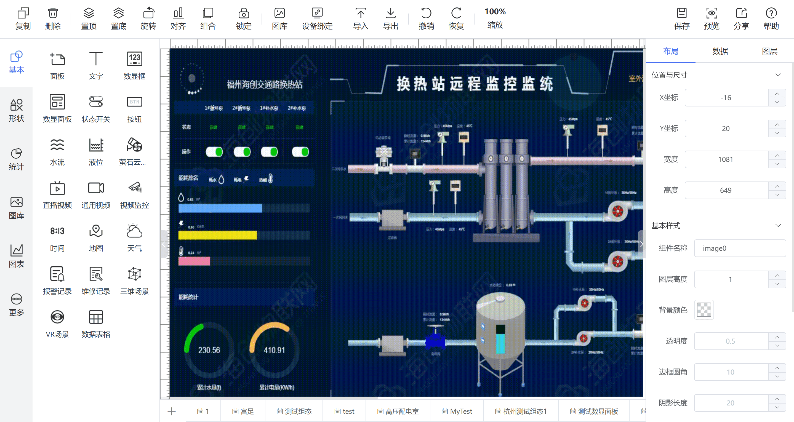Click the 100% 缩放 zoom control
The width and height of the screenshot is (794, 422).
(495, 18)
